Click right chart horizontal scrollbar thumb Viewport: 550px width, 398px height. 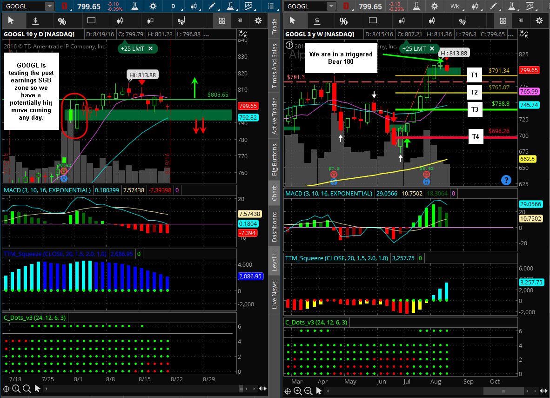[503, 391]
